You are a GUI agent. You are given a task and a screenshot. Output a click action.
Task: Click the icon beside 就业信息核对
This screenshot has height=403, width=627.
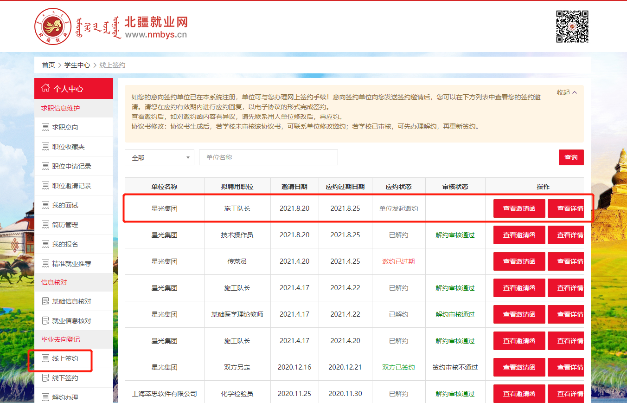coord(45,321)
